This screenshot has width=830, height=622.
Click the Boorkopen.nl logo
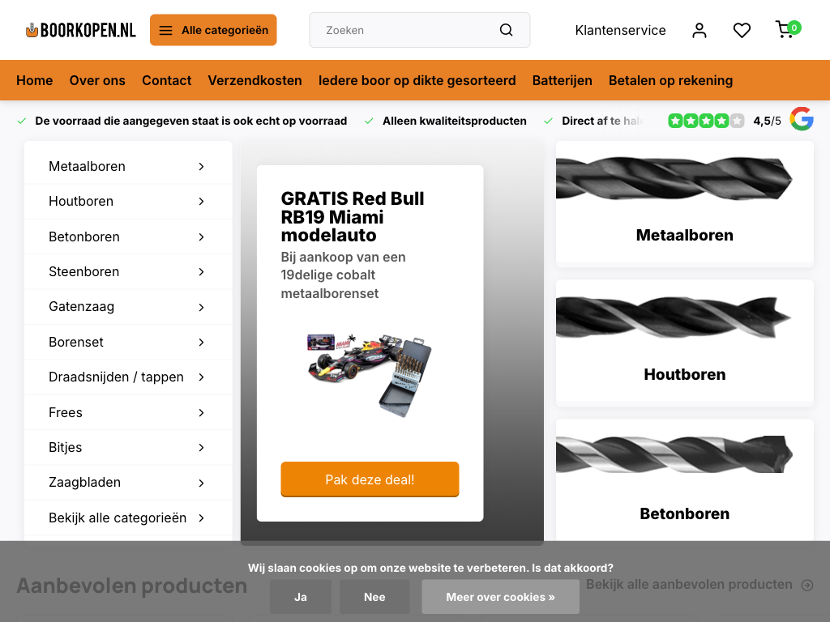coord(80,30)
